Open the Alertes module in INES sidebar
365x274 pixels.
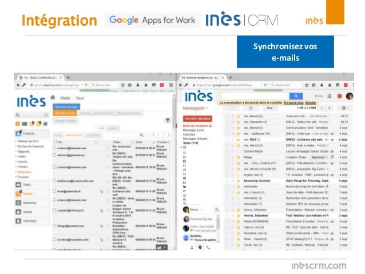point(31,212)
